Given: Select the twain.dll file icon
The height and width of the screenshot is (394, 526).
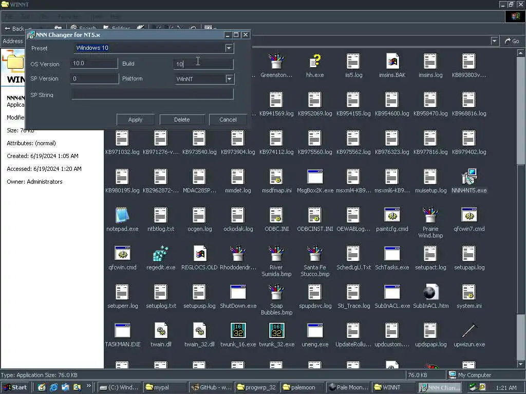Looking at the screenshot, I should pos(161,330).
